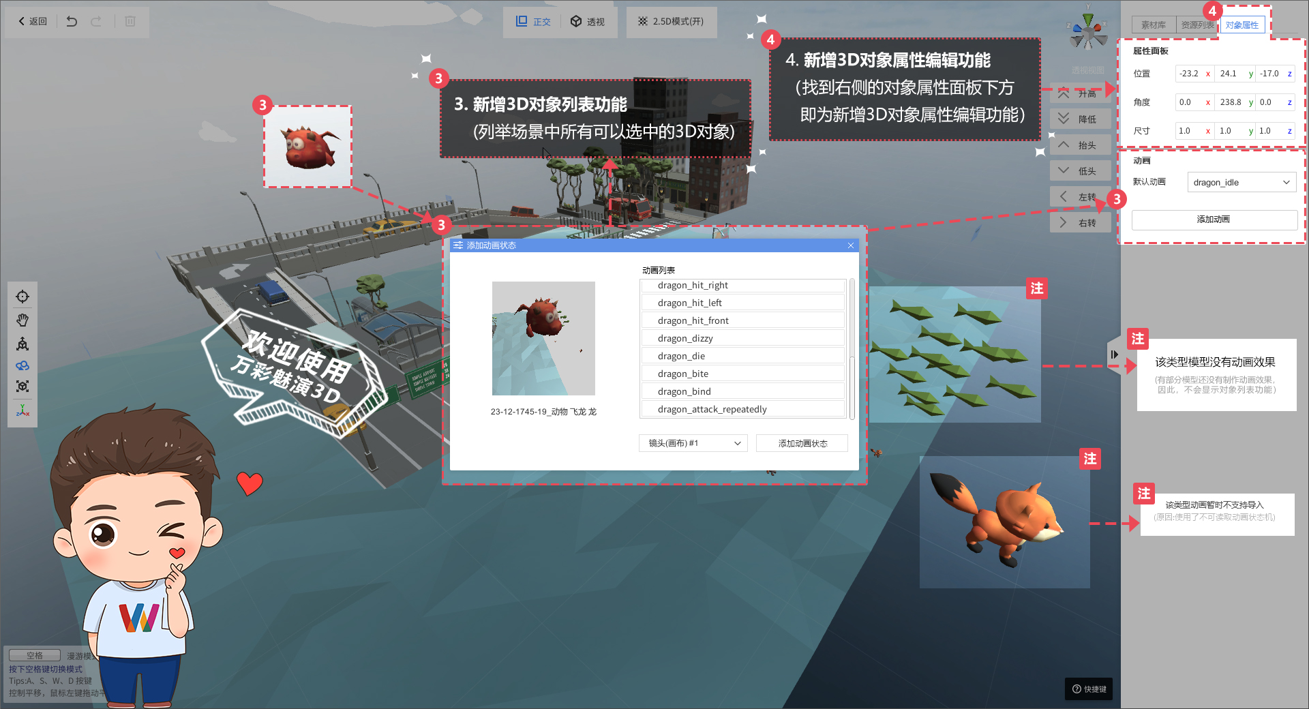Click the 低头 look down button

click(x=1081, y=170)
